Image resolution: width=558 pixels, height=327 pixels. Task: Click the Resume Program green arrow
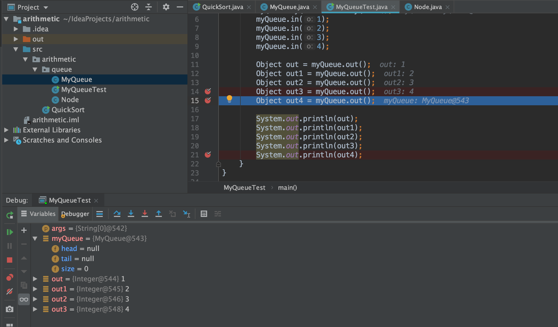pyautogui.click(x=10, y=232)
